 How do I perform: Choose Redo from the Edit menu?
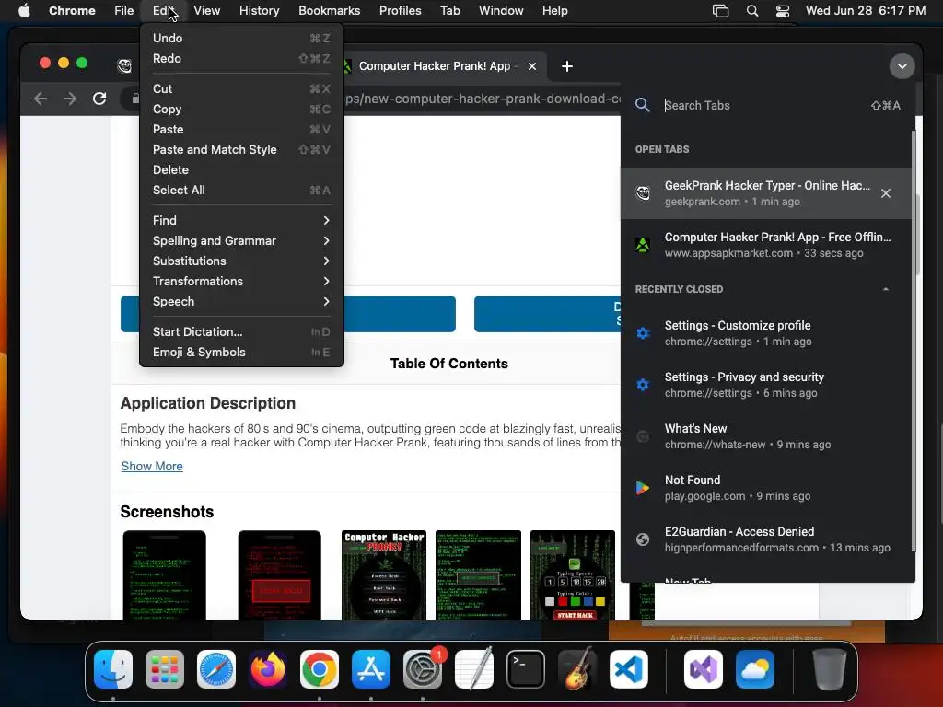(x=241, y=58)
